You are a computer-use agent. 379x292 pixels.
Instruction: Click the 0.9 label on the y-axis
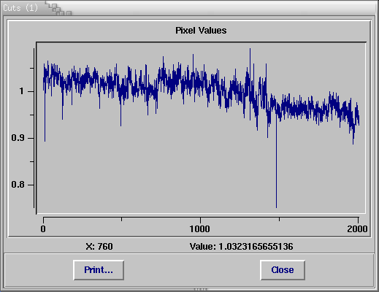click(x=18, y=138)
